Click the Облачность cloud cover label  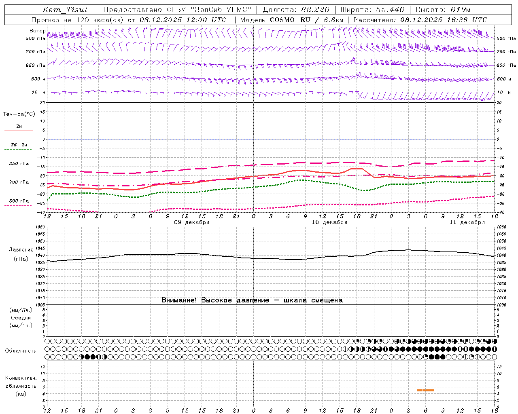coord(21,351)
